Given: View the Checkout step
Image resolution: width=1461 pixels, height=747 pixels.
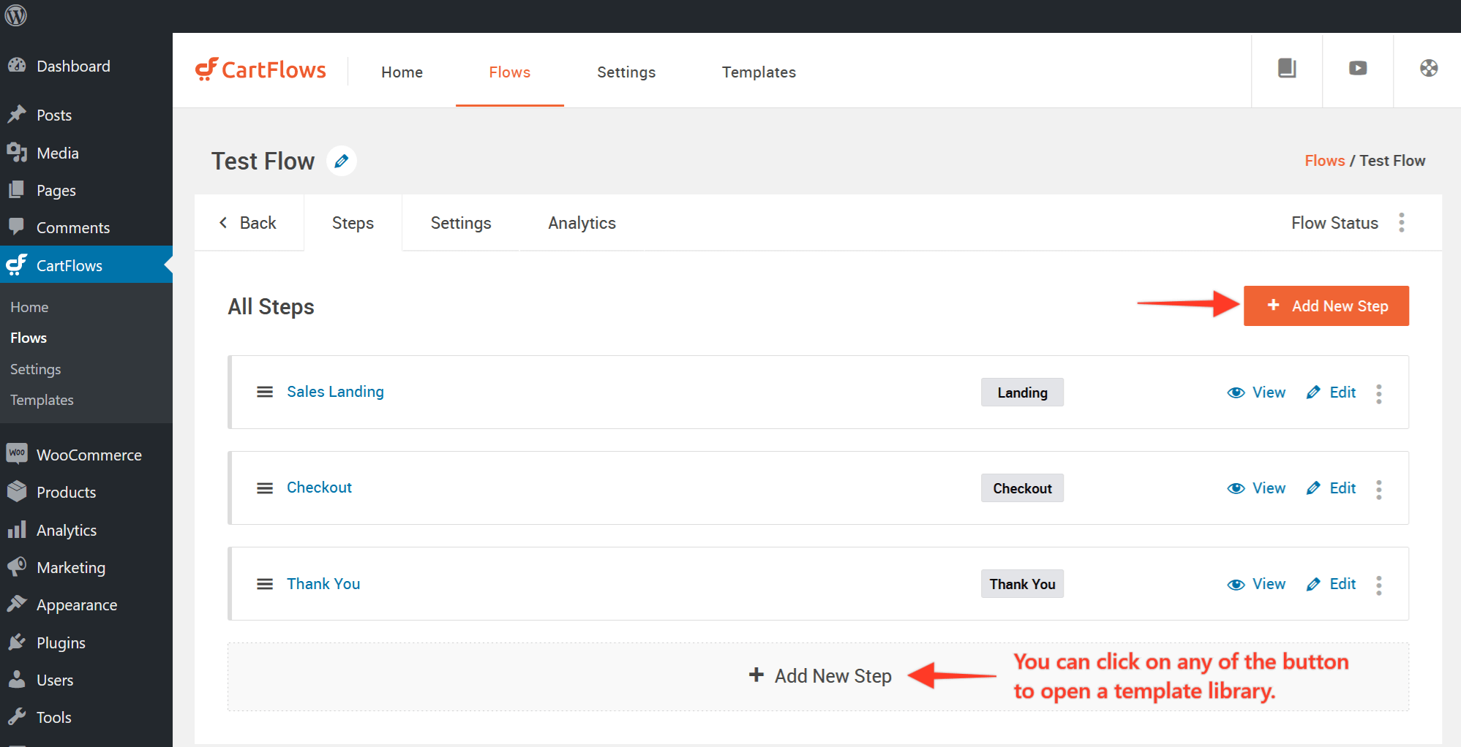Looking at the screenshot, I should point(1256,488).
